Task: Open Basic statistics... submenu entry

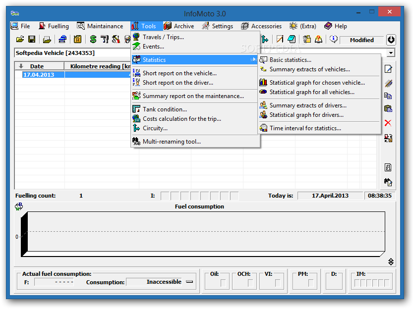Action: (319, 60)
